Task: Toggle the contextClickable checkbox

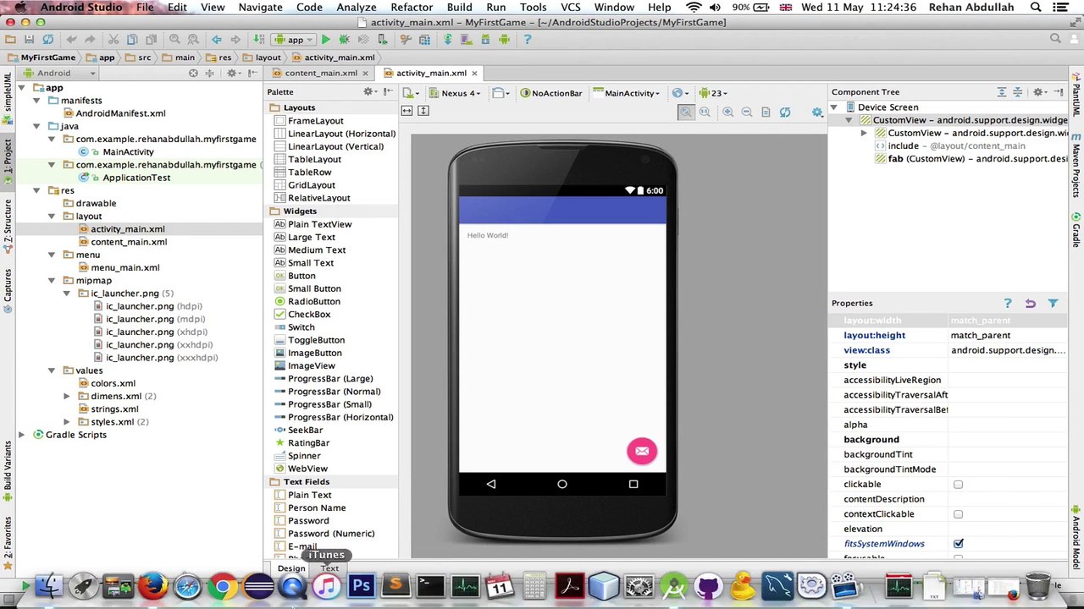Action: click(x=958, y=514)
